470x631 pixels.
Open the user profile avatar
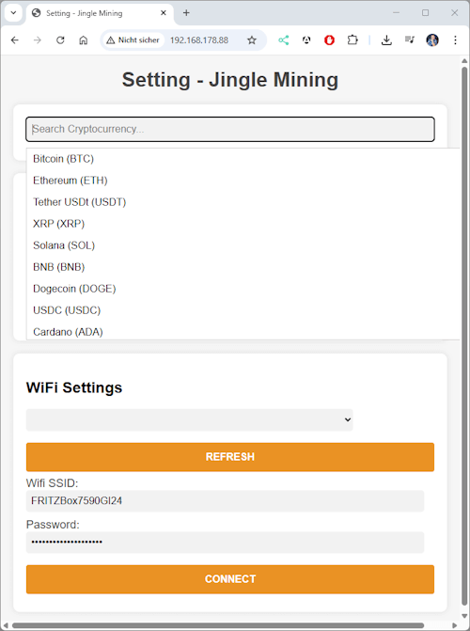point(432,39)
